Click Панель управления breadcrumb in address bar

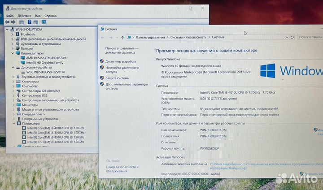point(150,37)
